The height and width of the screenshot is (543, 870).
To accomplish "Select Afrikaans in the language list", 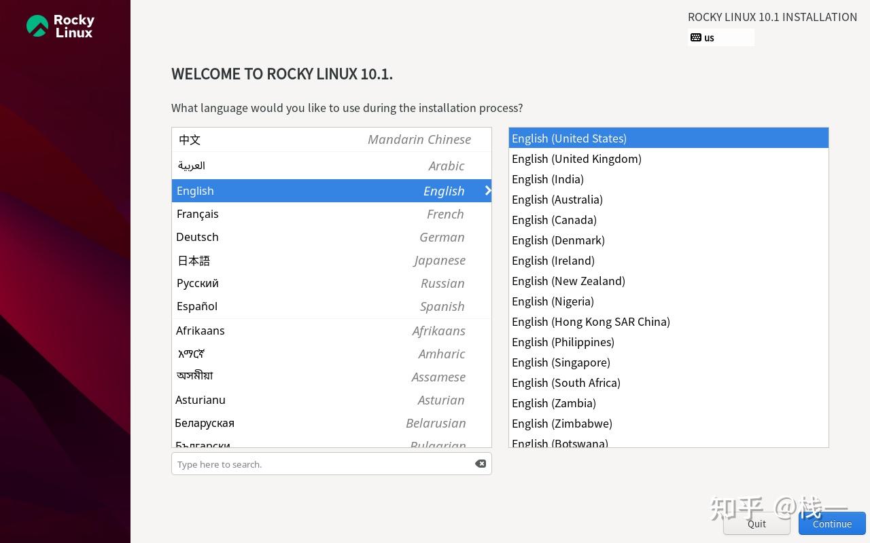I will 332,331.
